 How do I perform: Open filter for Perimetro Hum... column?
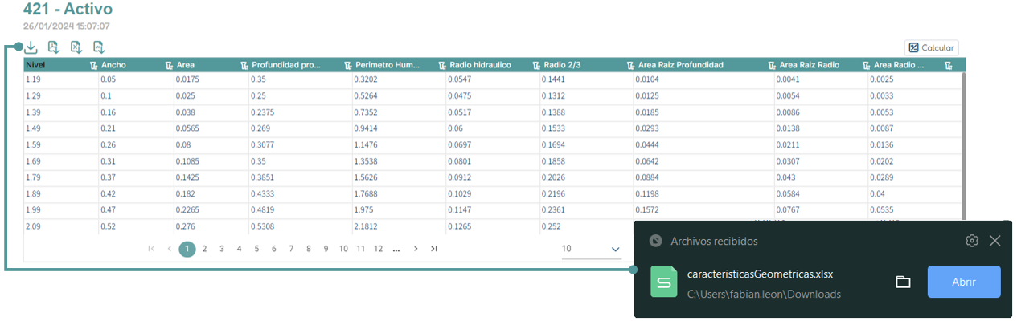pyautogui.click(x=442, y=65)
